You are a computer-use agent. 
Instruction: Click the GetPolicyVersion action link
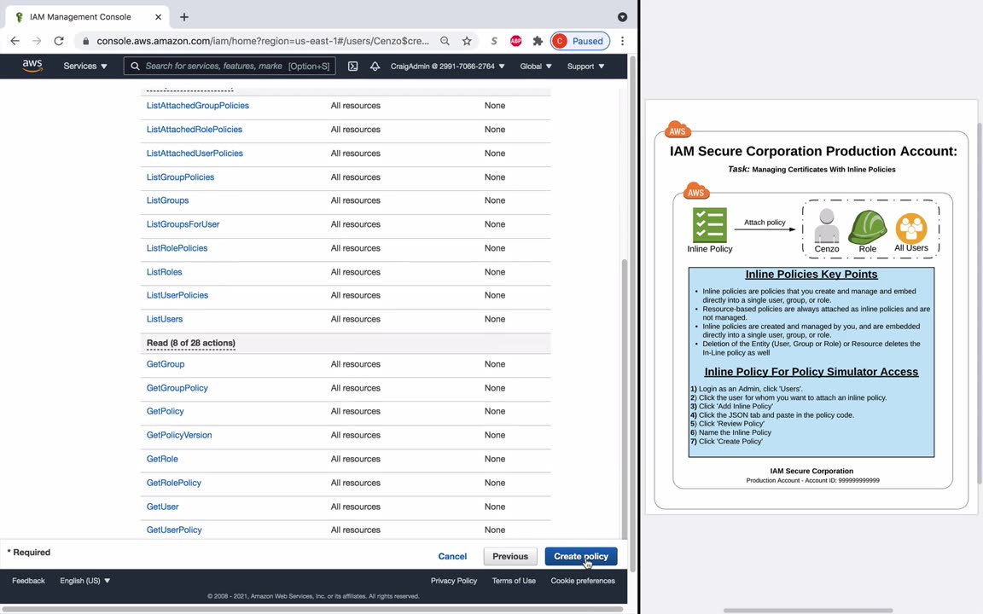tap(178, 435)
